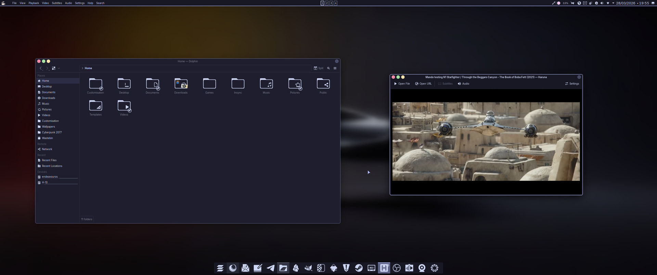Launch Inkscape from the dock
The image size is (657, 275).
334,268
